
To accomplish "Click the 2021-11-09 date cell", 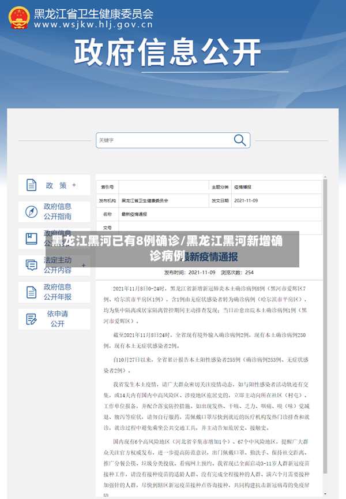I will (276, 200).
